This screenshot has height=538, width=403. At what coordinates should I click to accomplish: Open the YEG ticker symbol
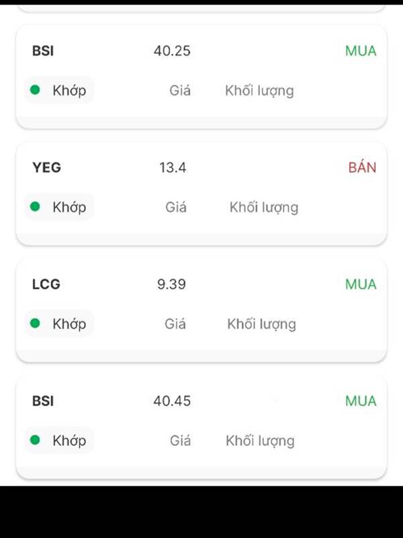[x=46, y=167]
